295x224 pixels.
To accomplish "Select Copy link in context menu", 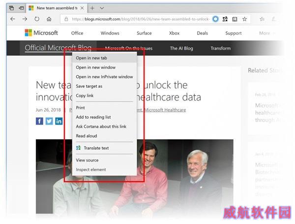I will 104,96.
